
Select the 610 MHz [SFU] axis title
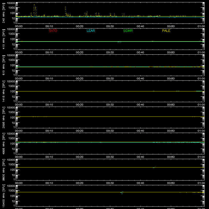4,65
